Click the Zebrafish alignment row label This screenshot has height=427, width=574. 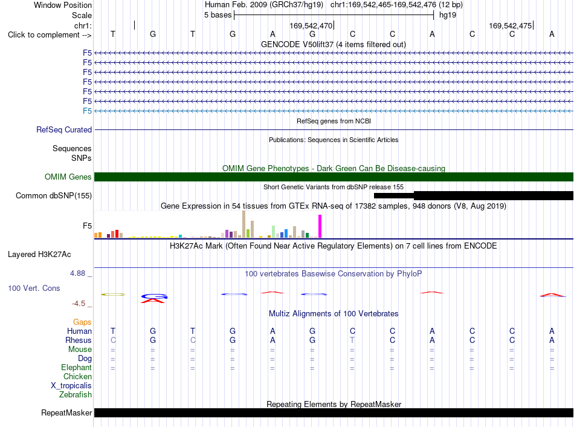(76, 395)
